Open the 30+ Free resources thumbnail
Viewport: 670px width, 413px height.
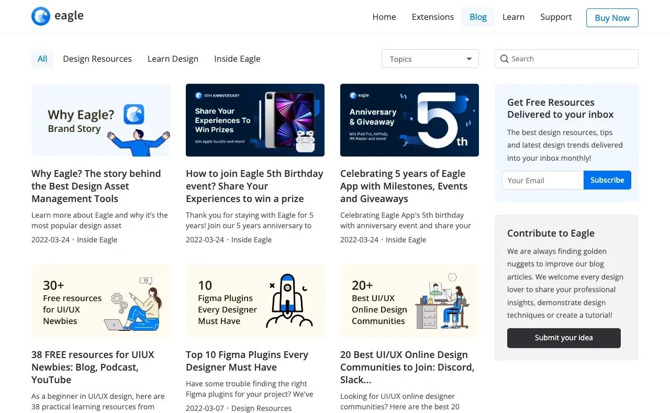[100, 301]
